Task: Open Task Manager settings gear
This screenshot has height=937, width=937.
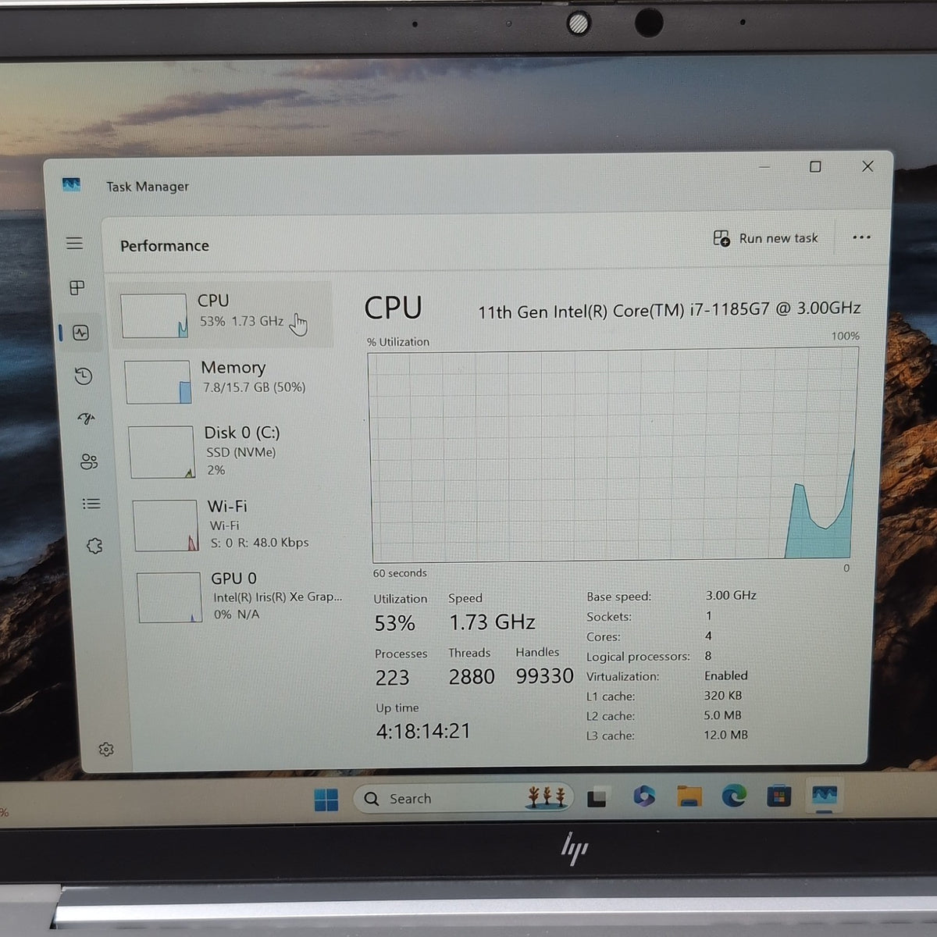Action: 106,750
